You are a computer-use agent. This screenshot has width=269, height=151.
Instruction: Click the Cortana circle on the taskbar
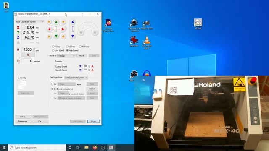70,148
